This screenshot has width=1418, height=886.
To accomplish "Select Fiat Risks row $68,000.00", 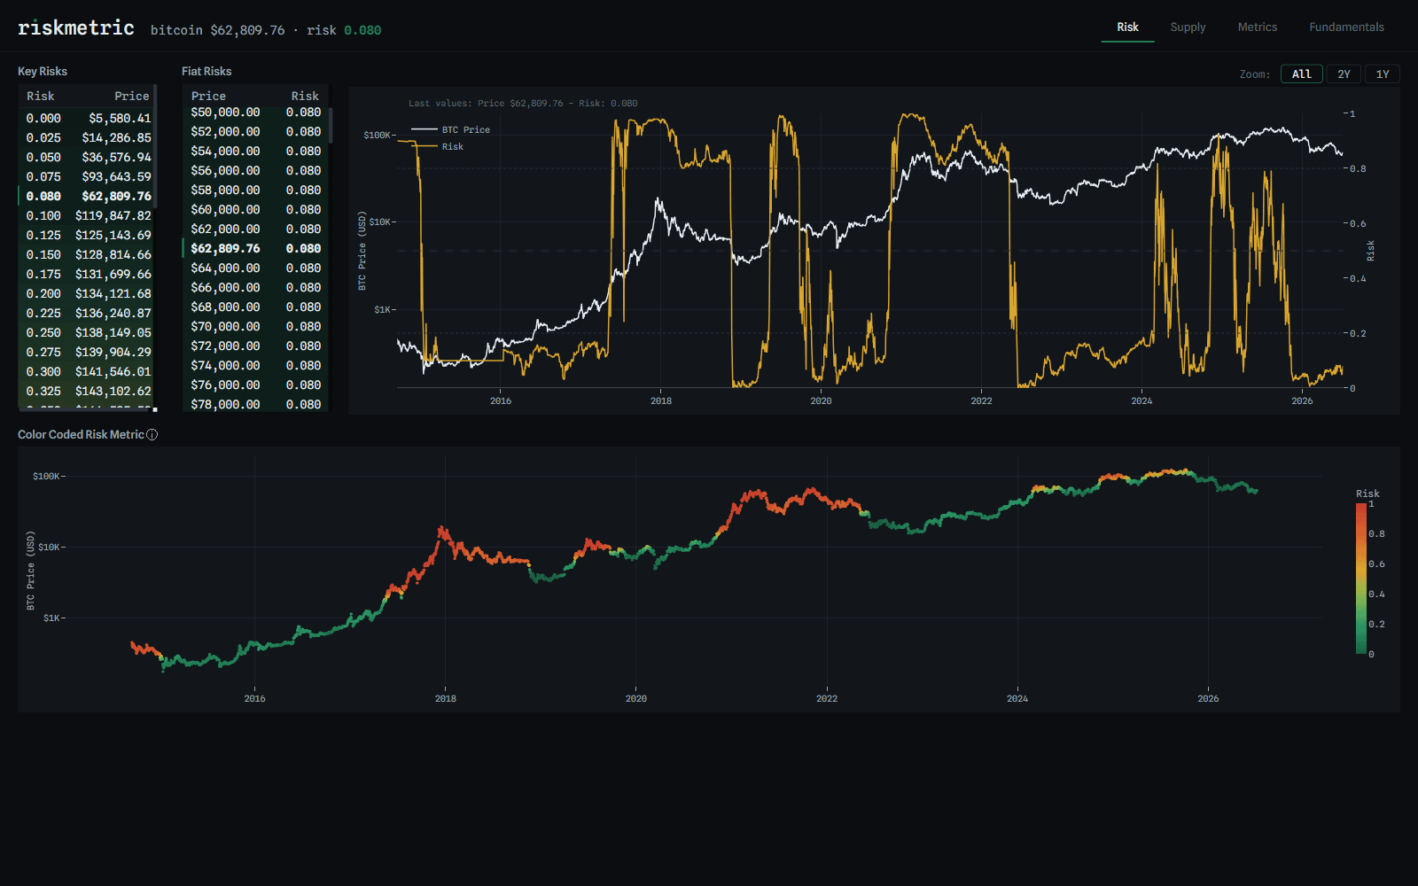I will (x=255, y=307).
